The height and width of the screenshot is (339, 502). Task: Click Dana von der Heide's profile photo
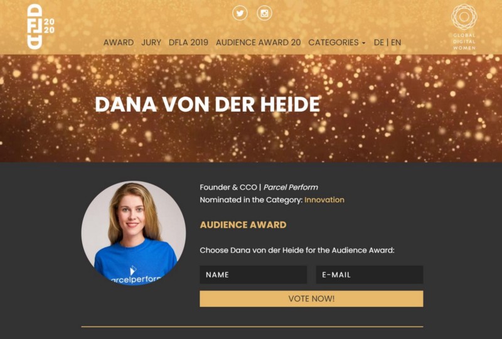(134, 234)
